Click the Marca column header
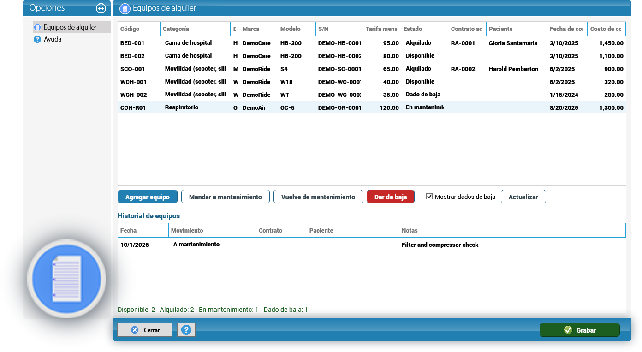Image resolution: width=642 pixels, height=352 pixels. click(x=259, y=29)
